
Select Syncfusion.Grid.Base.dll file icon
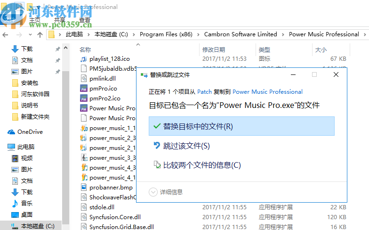pos(84,227)
